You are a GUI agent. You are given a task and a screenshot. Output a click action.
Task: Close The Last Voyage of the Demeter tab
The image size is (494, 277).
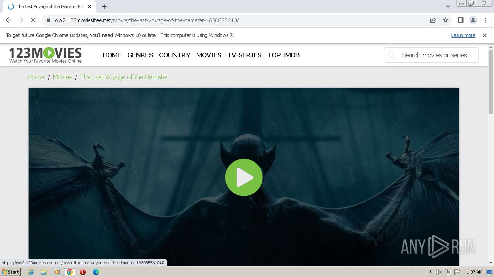[x=90, y=7]
